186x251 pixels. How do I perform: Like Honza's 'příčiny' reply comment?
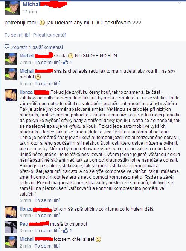pos(47,216)
